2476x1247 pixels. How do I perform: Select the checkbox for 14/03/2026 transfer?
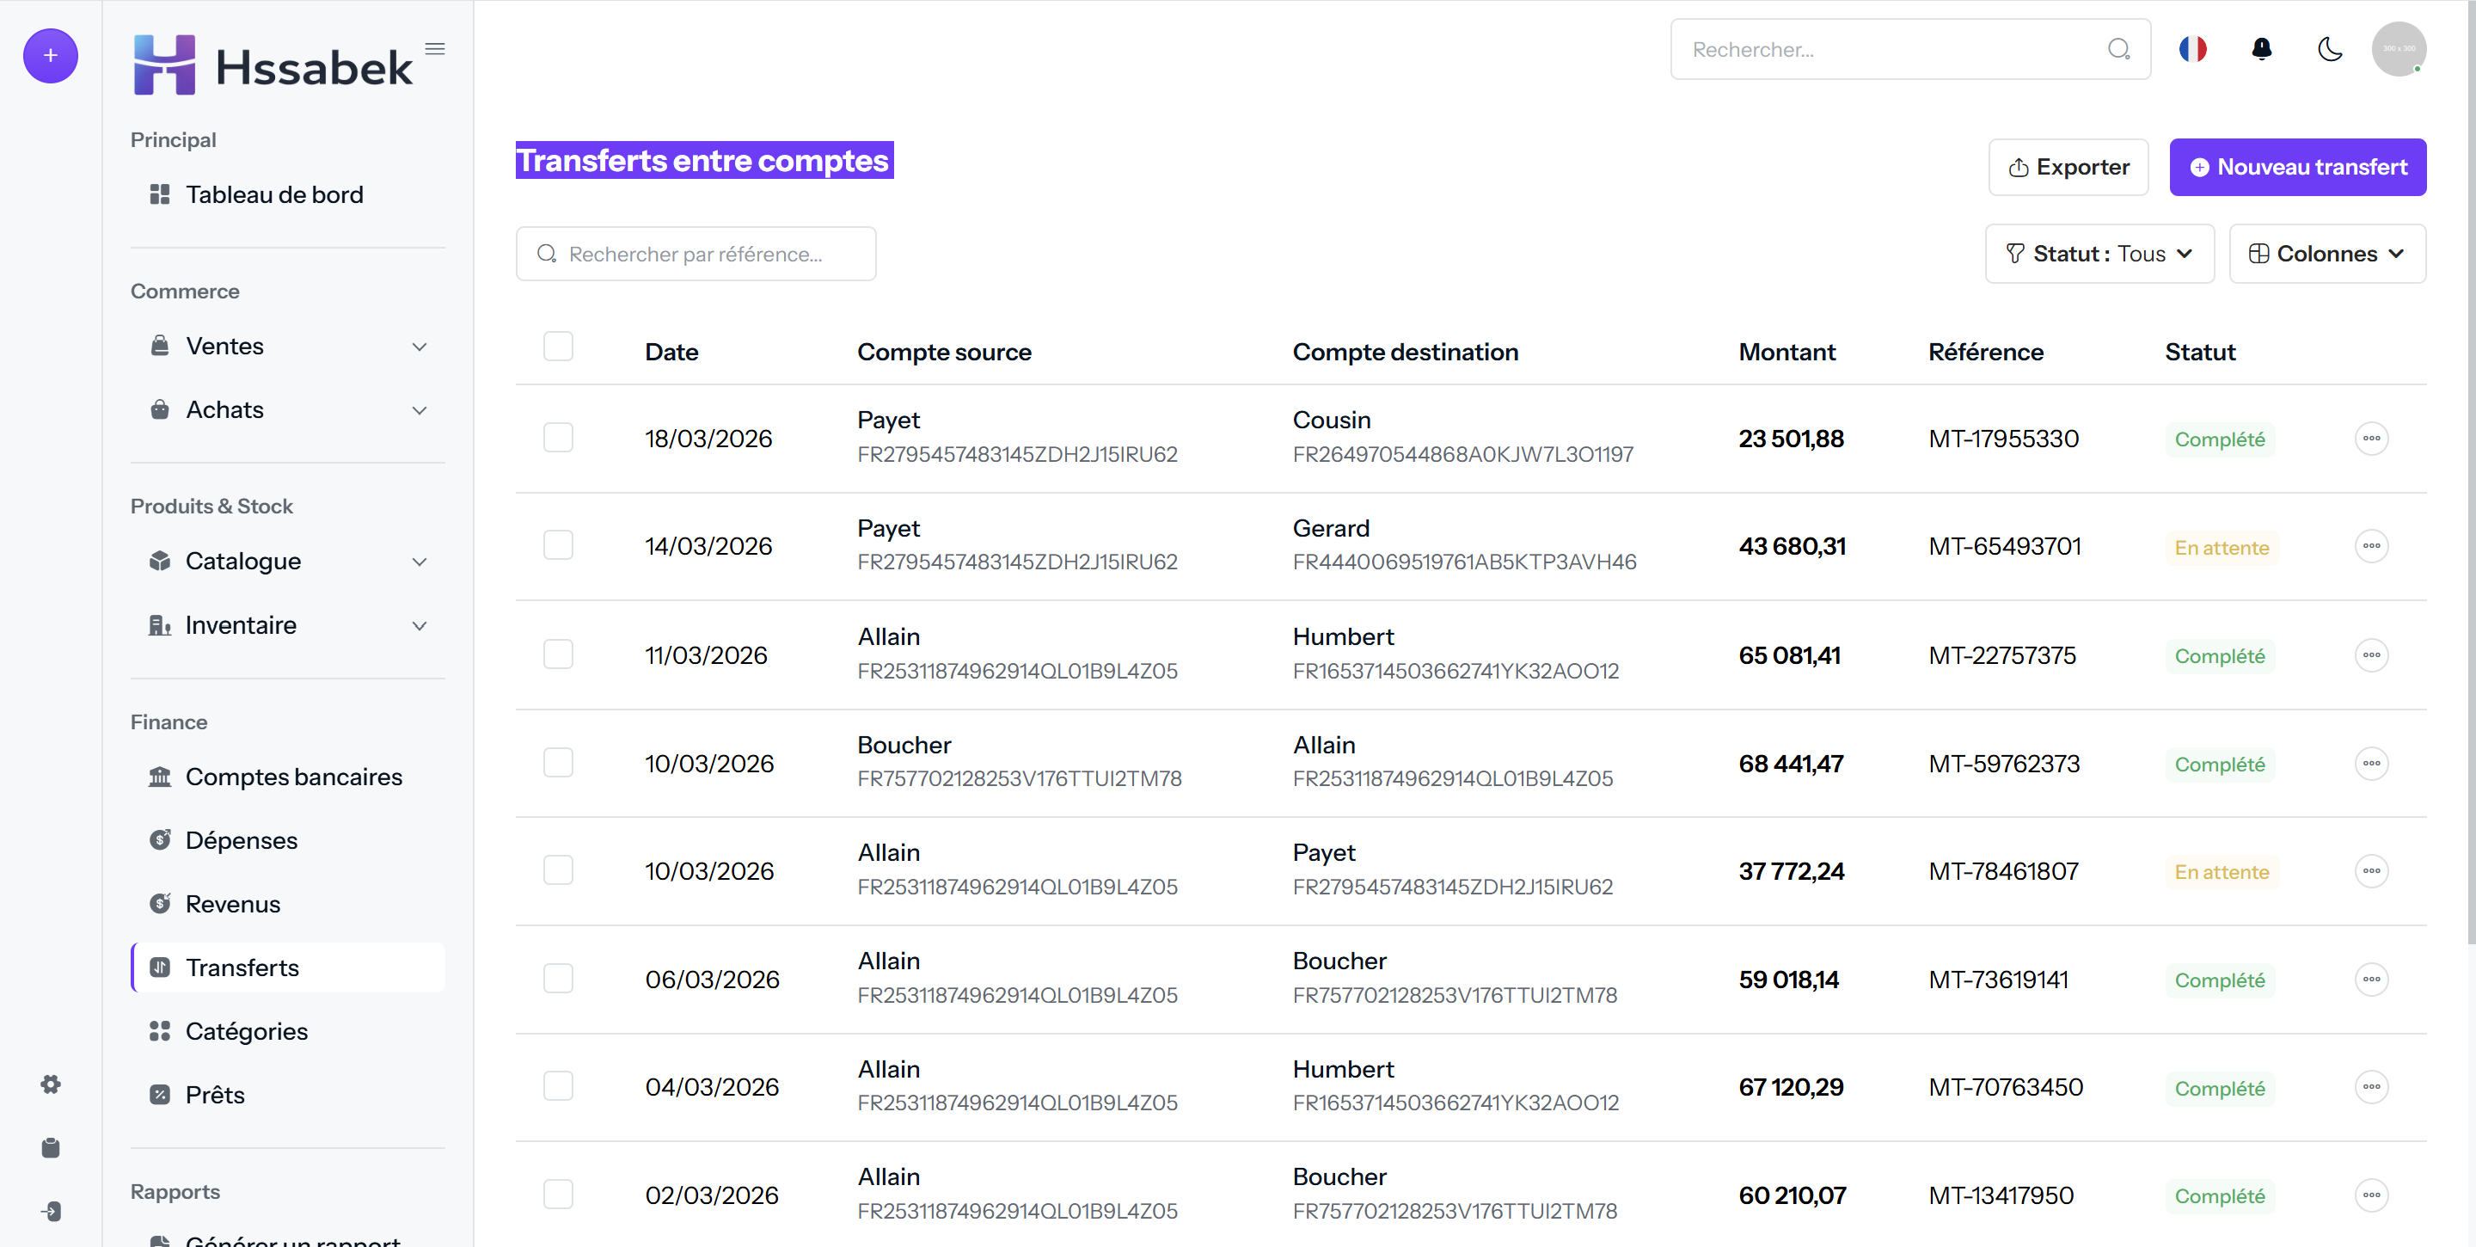(x=557, y=546)
